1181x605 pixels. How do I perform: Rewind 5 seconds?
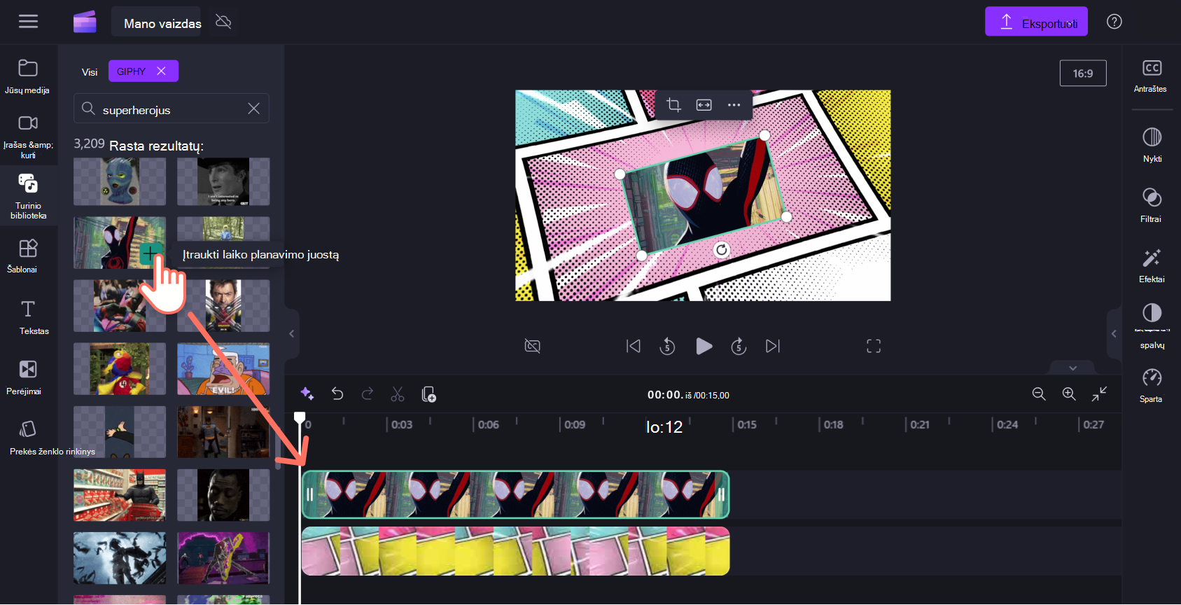667,346
